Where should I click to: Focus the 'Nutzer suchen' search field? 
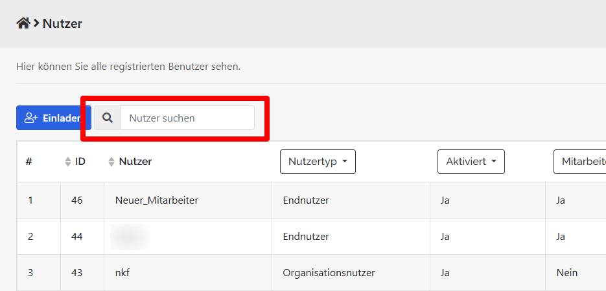187,118
